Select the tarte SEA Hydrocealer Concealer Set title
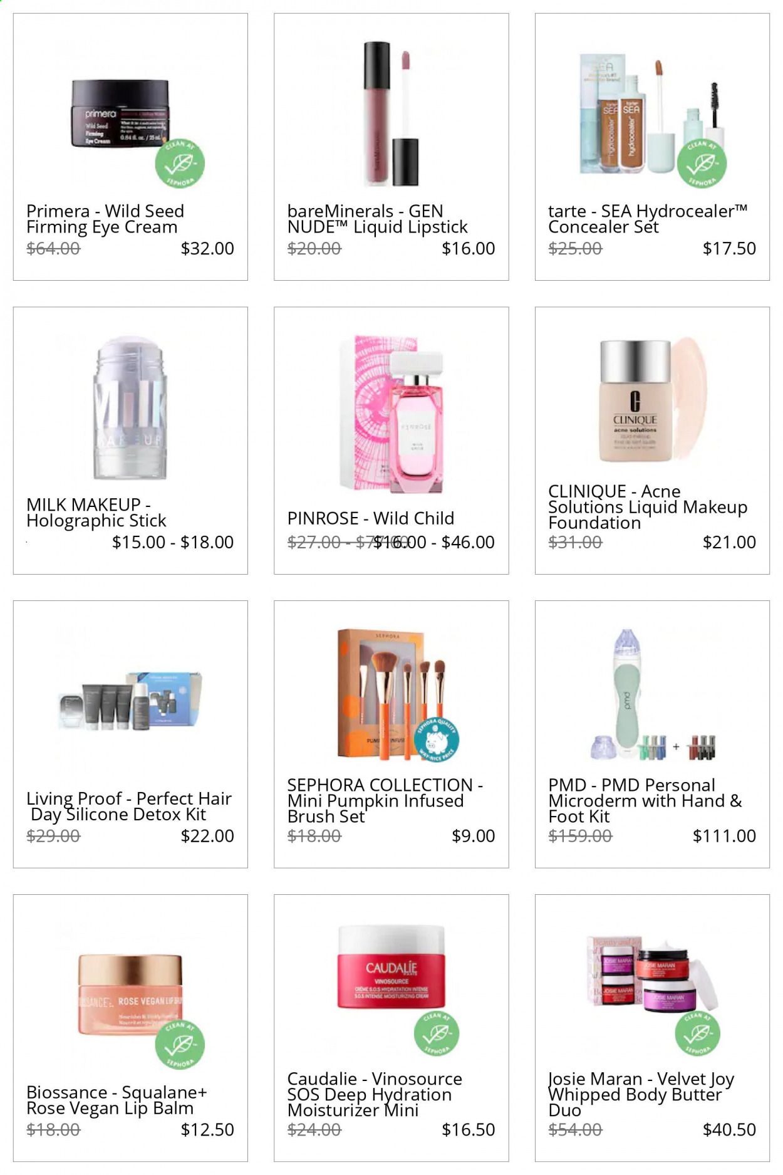The width and height of the screenshot is (783, 1175). (x=648, y=219)
